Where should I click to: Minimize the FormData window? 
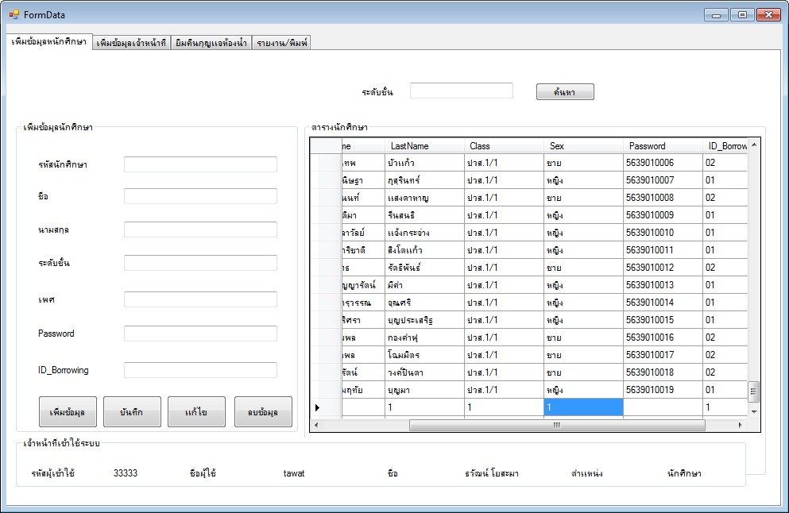pyautogui.click(x=717, y=15)
